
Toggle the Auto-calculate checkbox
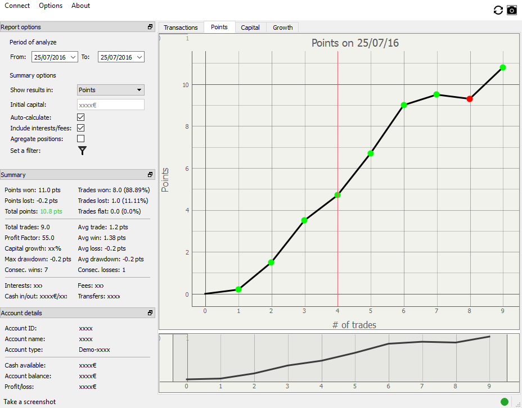click(80, 117)
